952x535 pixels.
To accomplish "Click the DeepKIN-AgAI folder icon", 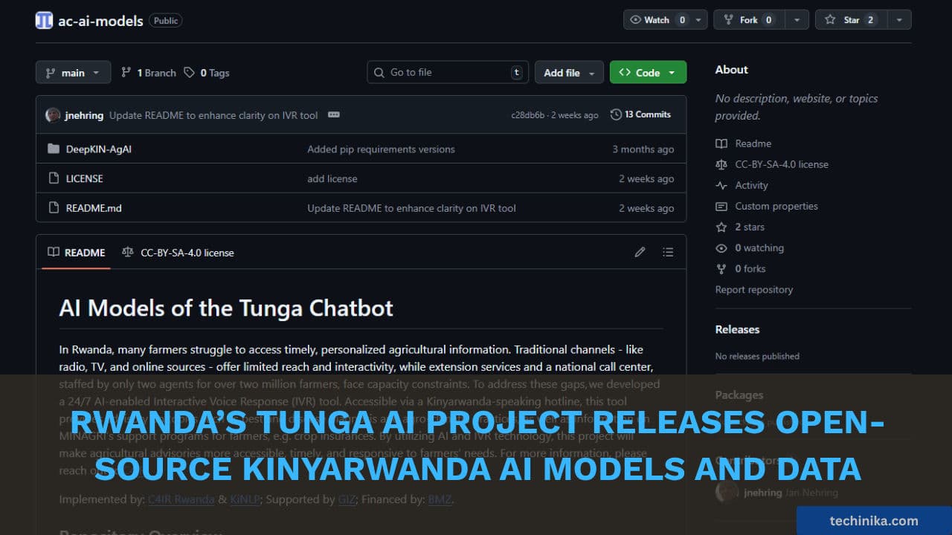I will pos(53,149).
